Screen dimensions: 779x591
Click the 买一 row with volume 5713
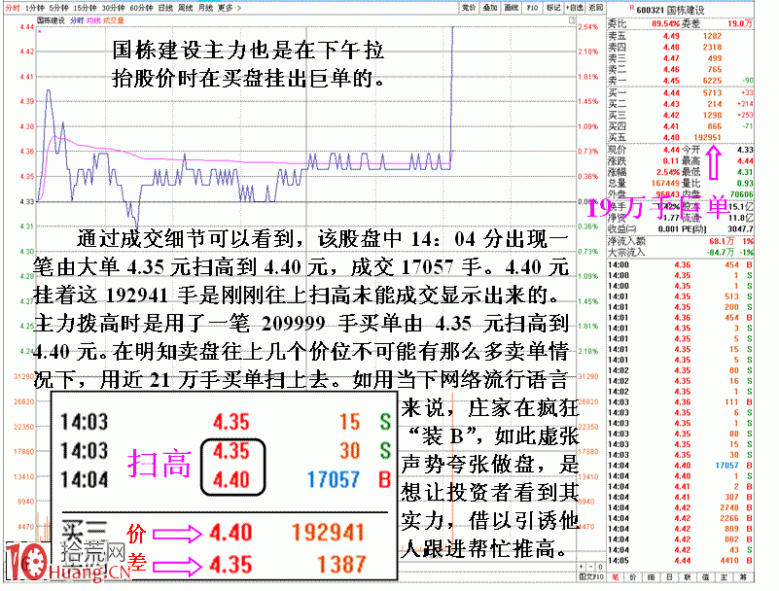coord(681,93)
